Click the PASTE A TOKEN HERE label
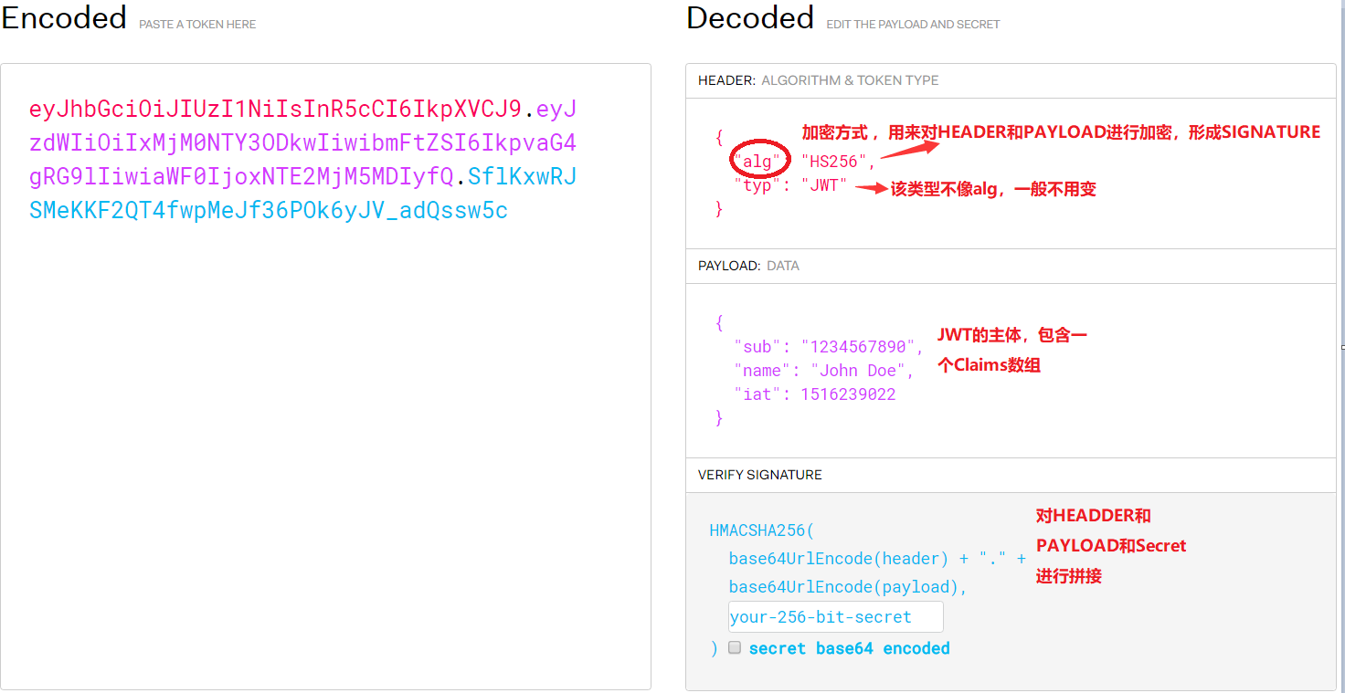This screenshot has height=693, width=1345. (197, 25)
